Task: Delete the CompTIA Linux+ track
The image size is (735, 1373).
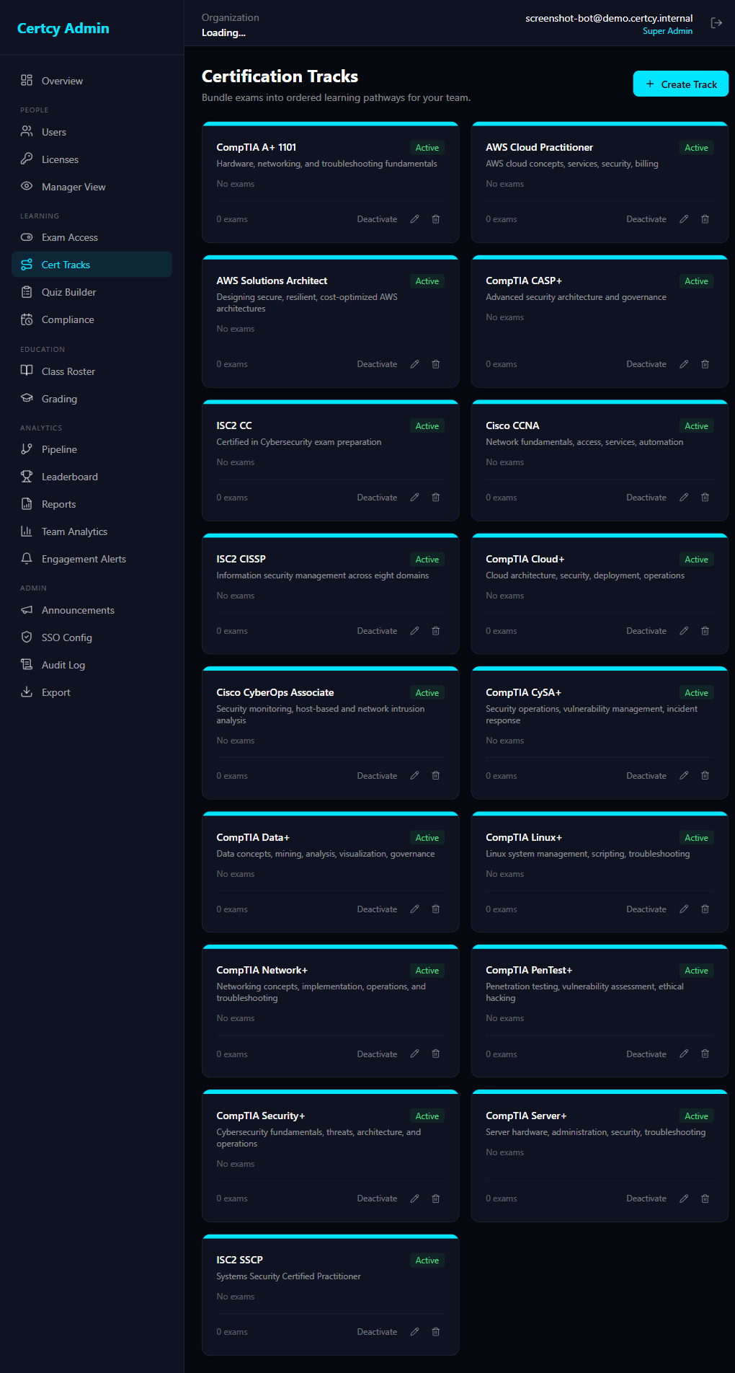Action: (x=705, y=909)
